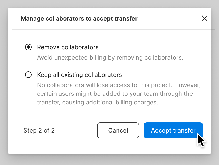Click the word 'Accept' on the blue button
This screenshot has height=165, width=219.
pos(161,131)
